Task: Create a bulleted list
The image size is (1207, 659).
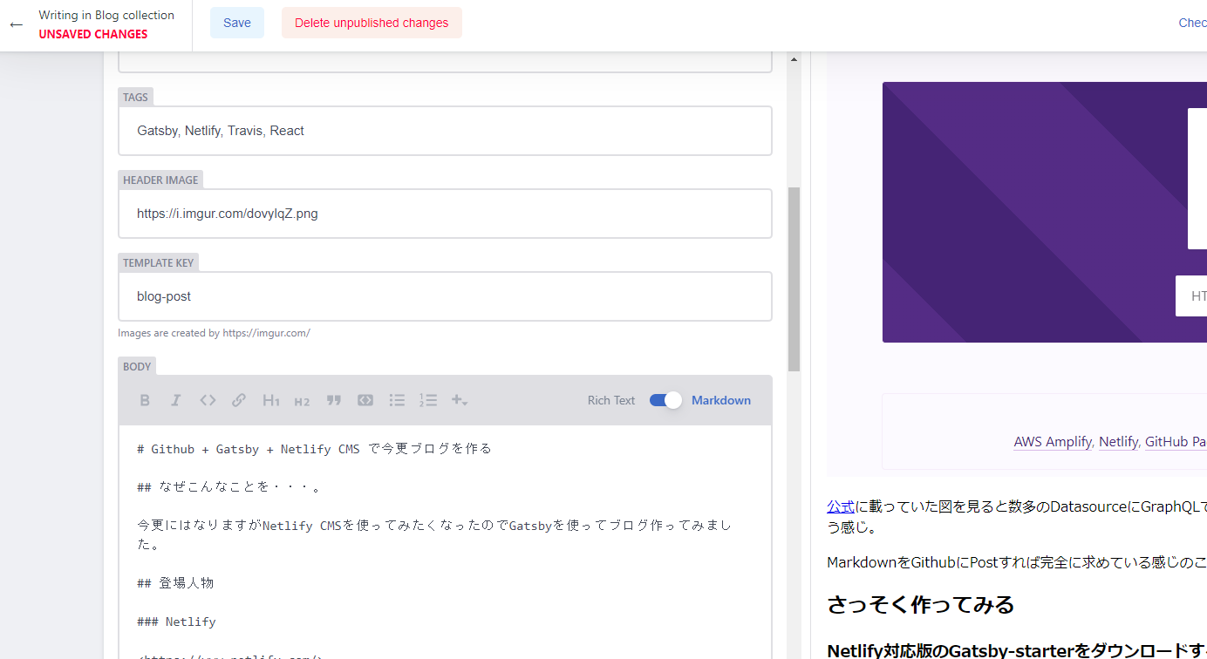Action: click(x=397, y=399)
